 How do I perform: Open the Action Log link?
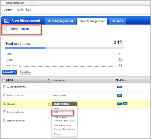click(x=24, y=9)
